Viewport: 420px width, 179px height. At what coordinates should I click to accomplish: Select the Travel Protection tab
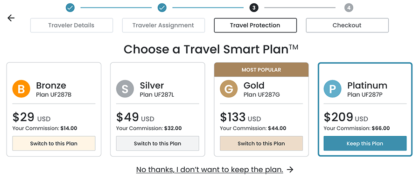(255, 26)
